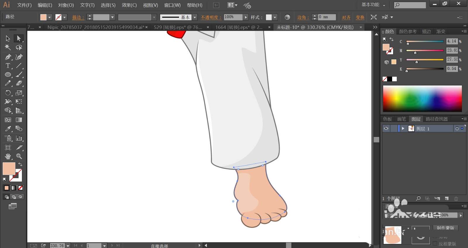Click the search field in the application bar
468x248 pixels.
click(410, 5)
